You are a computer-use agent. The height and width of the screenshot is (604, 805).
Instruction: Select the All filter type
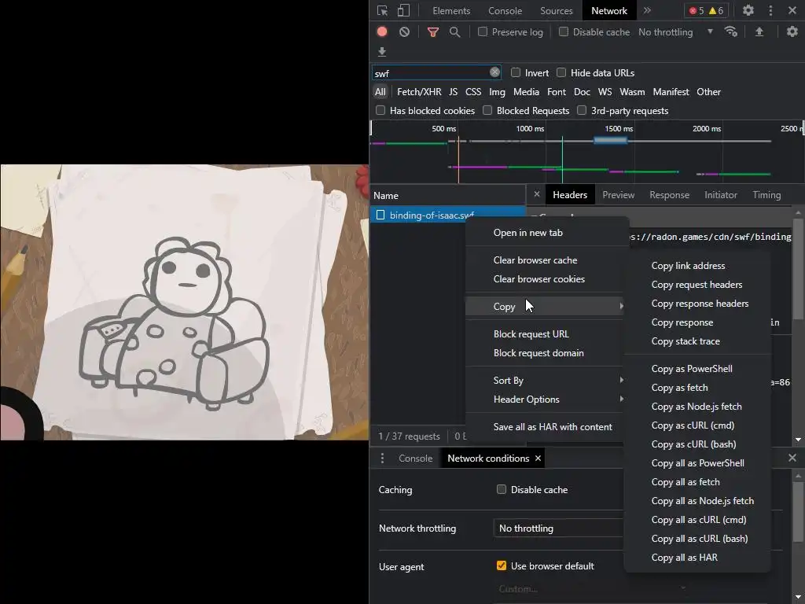pos(380,92)
